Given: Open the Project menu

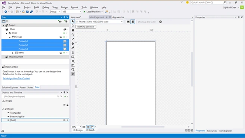Looking at the screenshot, I should 27,7.
